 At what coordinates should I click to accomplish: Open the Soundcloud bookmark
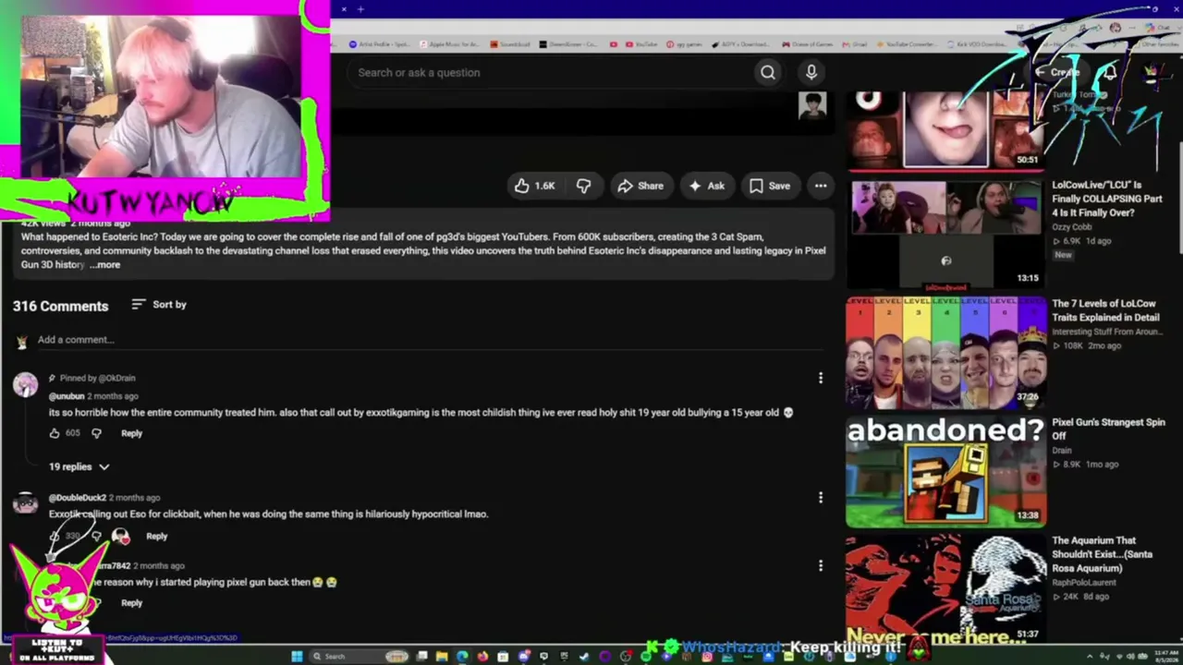(512, 44)
